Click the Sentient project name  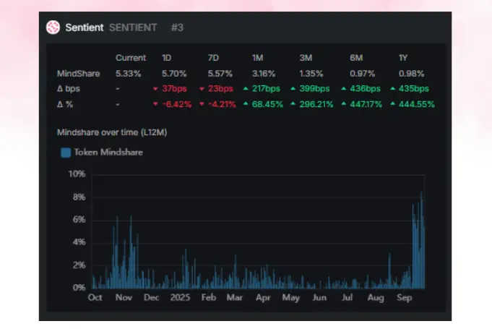point(85,27)
